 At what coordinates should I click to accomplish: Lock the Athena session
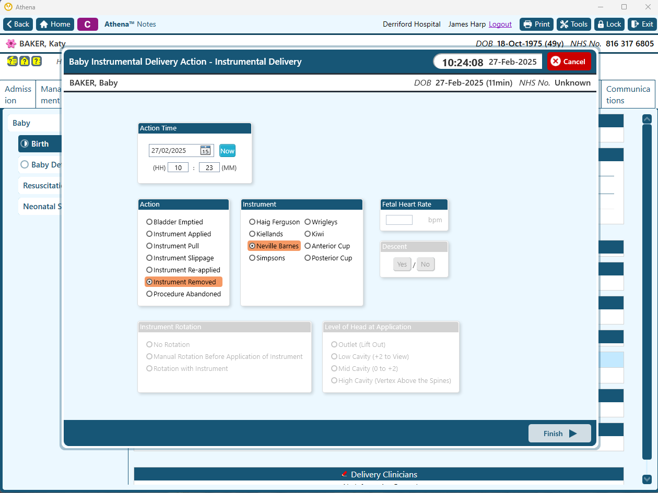tap(609, 24)
